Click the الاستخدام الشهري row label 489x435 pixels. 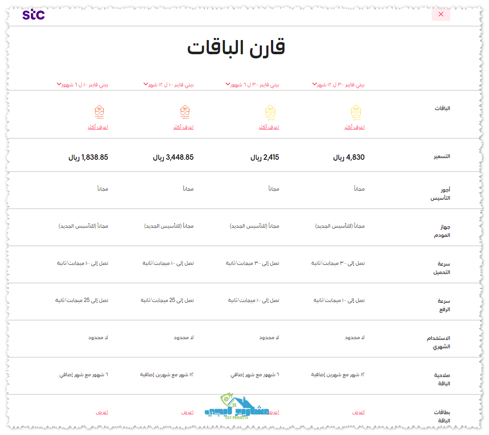(x=438, y=342)
